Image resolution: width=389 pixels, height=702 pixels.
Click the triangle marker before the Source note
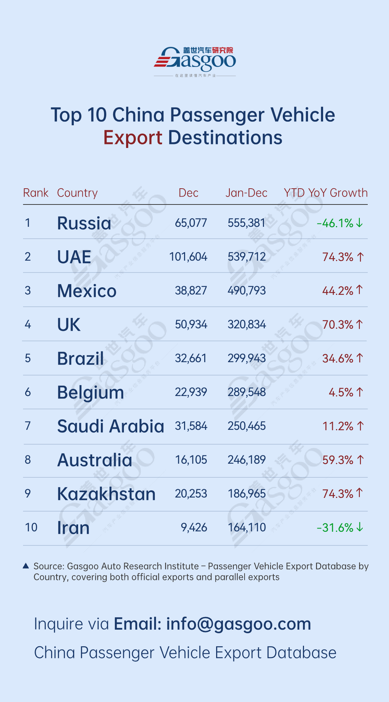click(26, 566)
